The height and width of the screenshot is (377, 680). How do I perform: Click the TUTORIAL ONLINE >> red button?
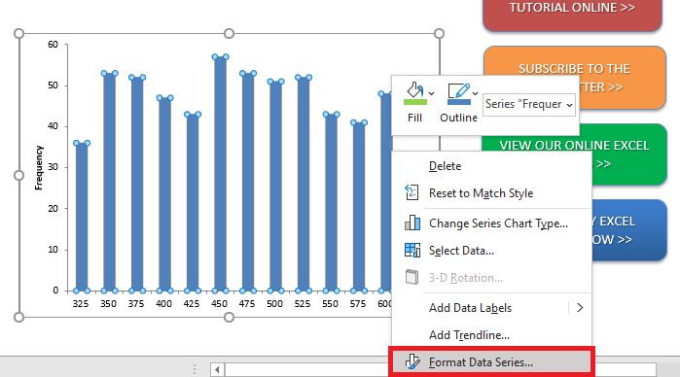[572, 14]
